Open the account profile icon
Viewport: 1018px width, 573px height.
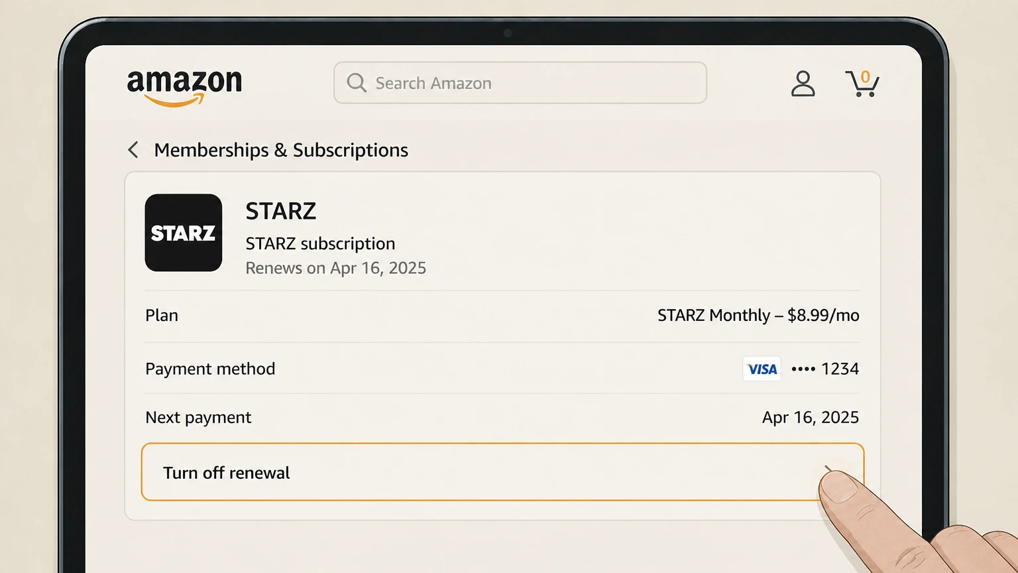point(803,84)
